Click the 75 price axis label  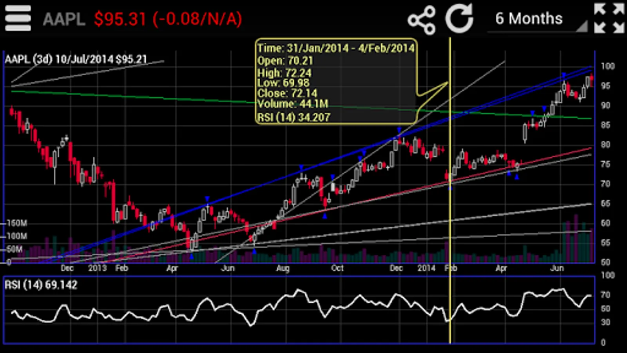coord(606,164)
